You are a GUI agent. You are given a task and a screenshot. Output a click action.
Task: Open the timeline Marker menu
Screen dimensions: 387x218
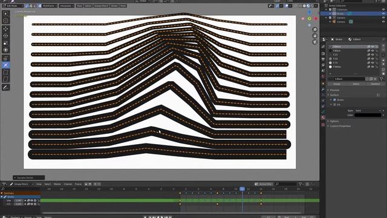[57, 184]
